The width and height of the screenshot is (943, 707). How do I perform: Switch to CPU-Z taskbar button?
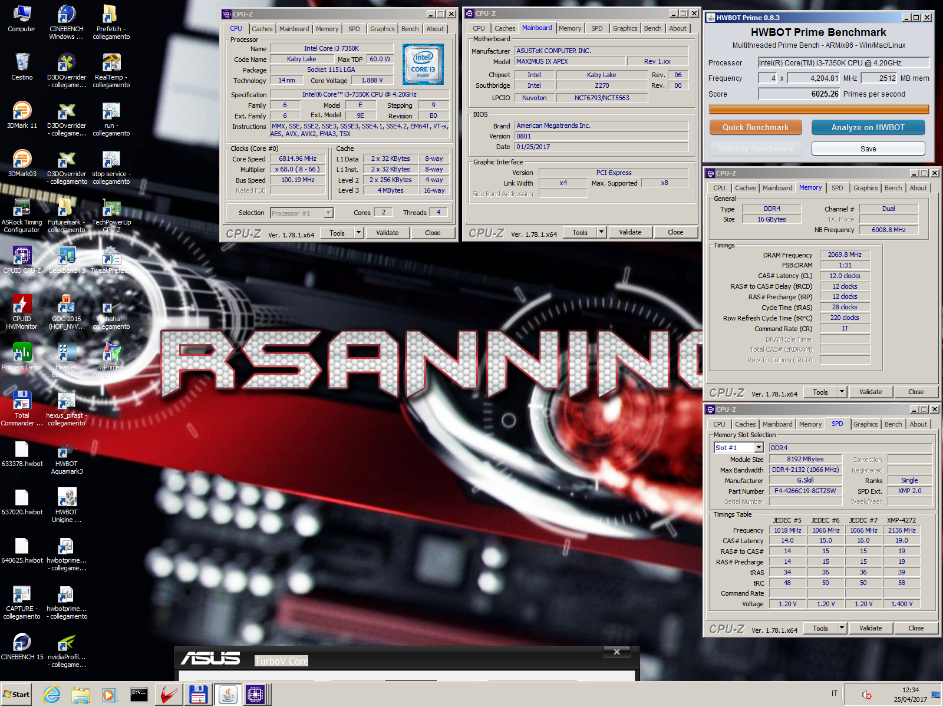click(x=255, y=695)
